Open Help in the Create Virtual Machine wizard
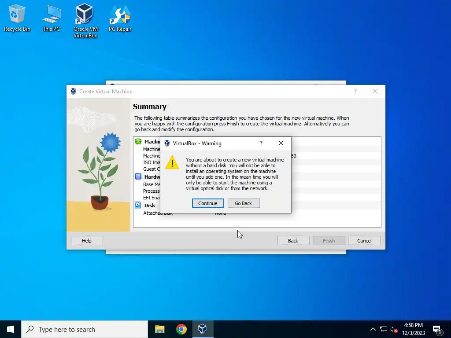The image size is (451, 338). coord(87,241)
